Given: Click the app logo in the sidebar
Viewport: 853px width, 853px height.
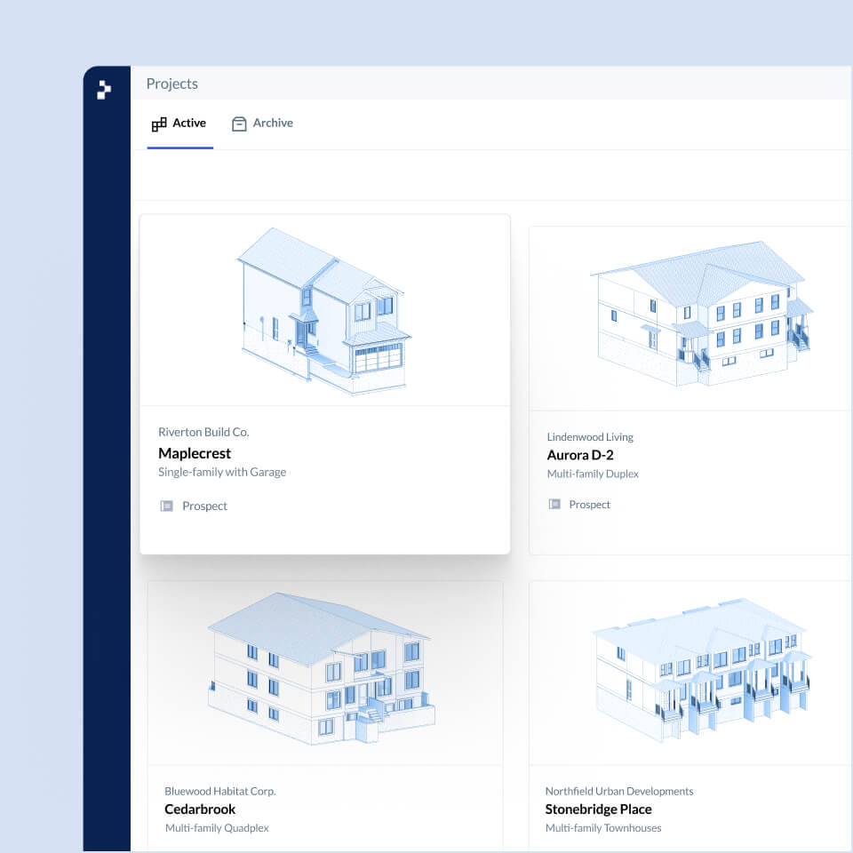Looking at the screenshot, I should 103,89.
